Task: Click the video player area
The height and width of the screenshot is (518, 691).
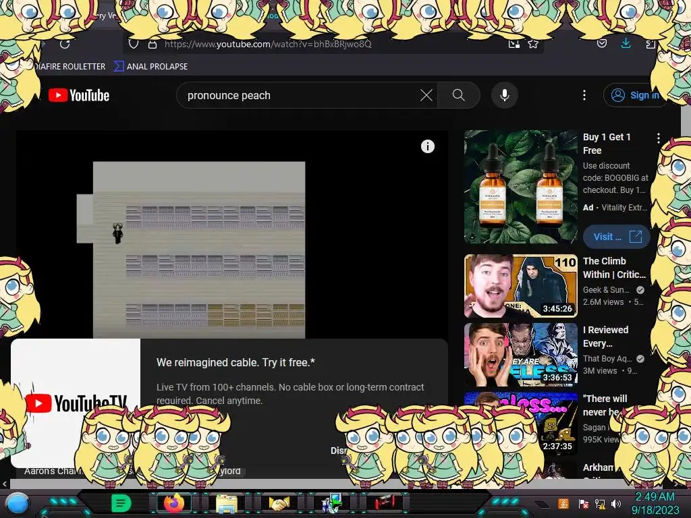Action: [x=232, y=234]
